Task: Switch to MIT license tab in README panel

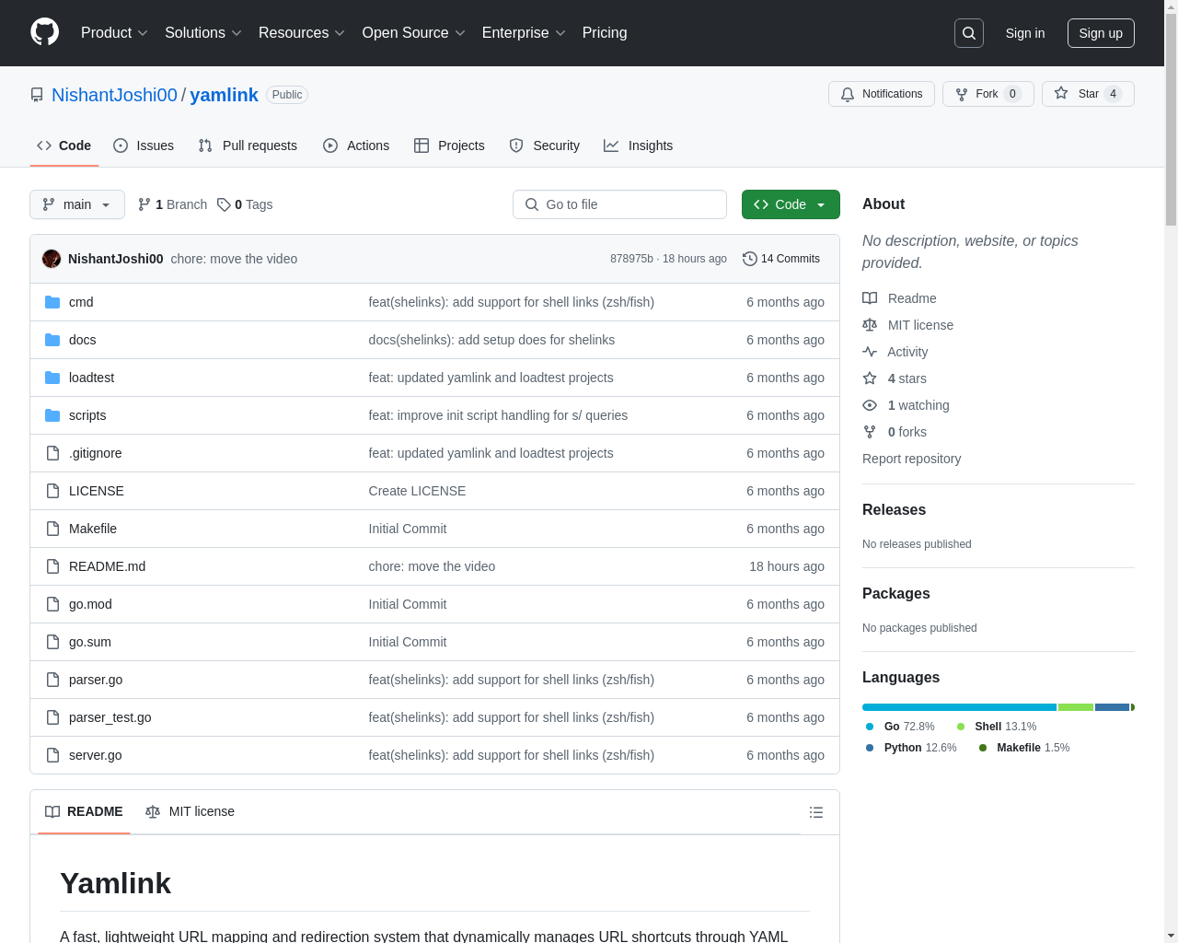Action: click(x=190, y=811)
